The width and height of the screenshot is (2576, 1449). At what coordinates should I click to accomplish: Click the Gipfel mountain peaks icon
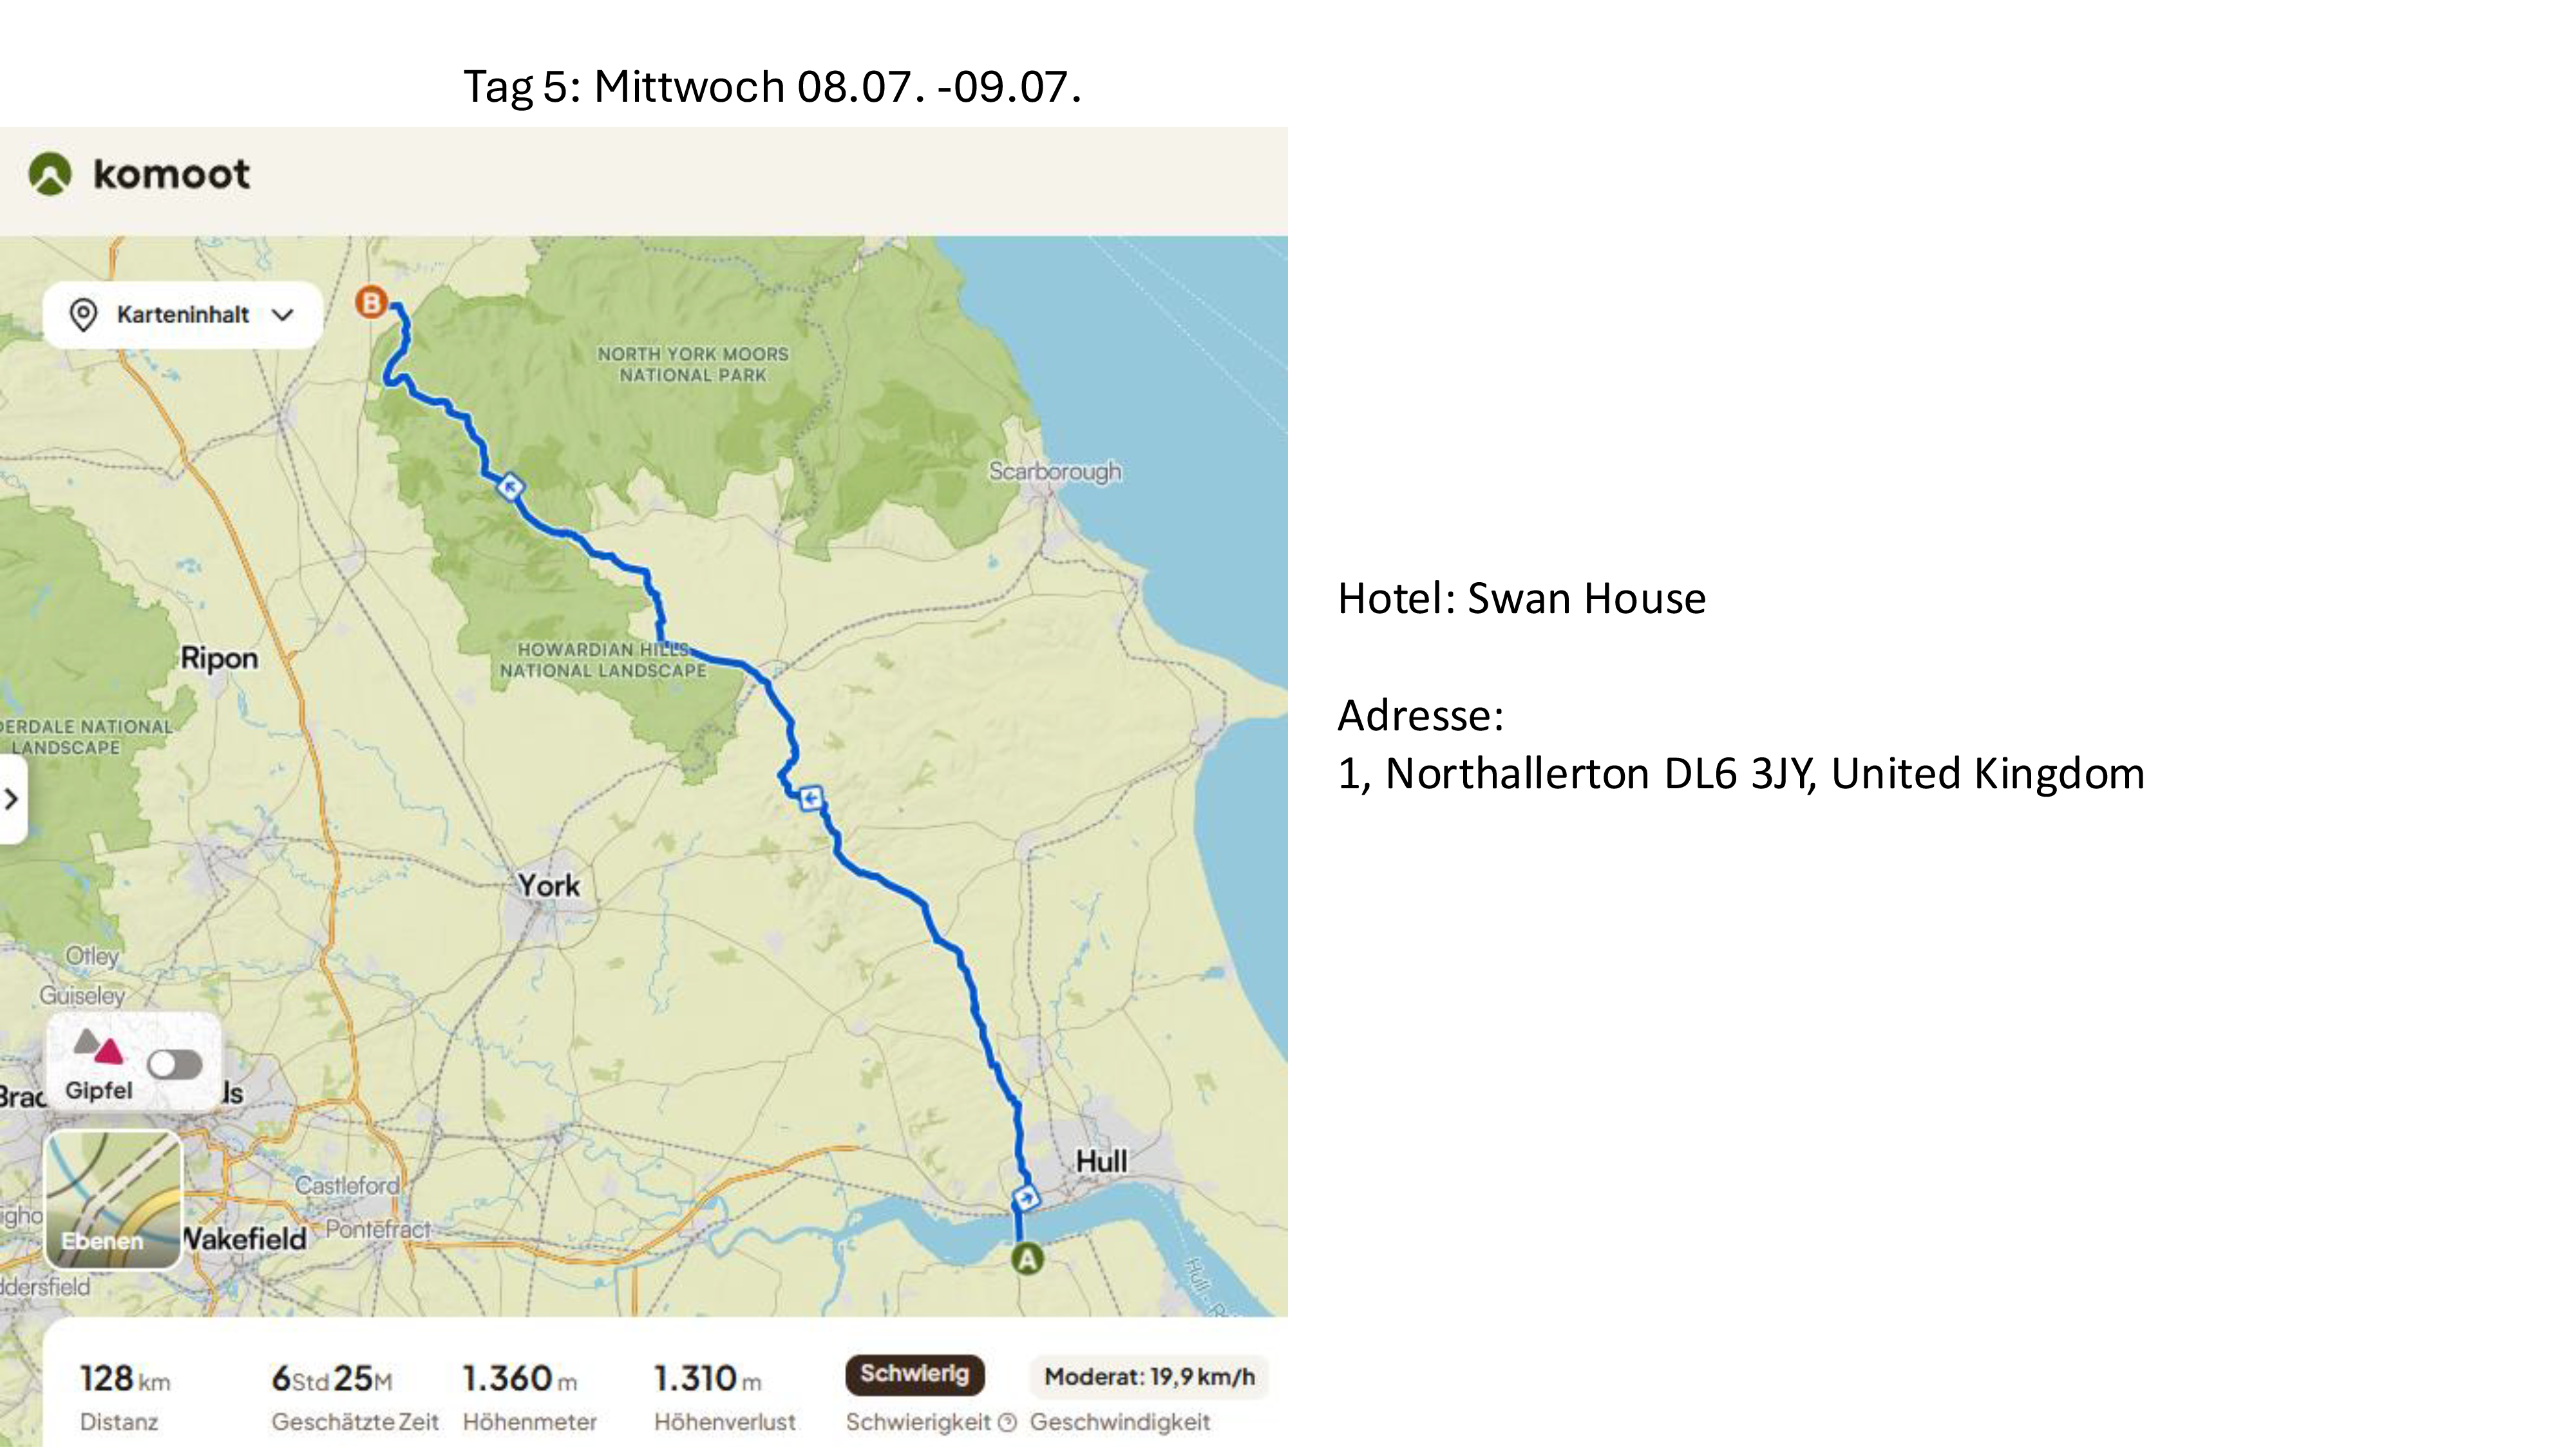coord(98,1046)
